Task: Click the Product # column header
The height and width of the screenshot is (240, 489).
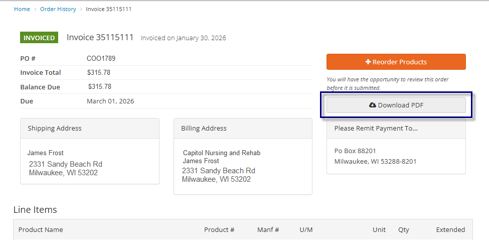Action: pyautogui.click(x=219, y=229)
